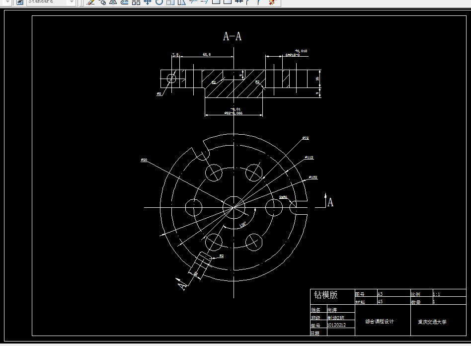This screenshot has width=471, height=346.
Task: Click the 1:1 scale value
Action: coord(436,294)
